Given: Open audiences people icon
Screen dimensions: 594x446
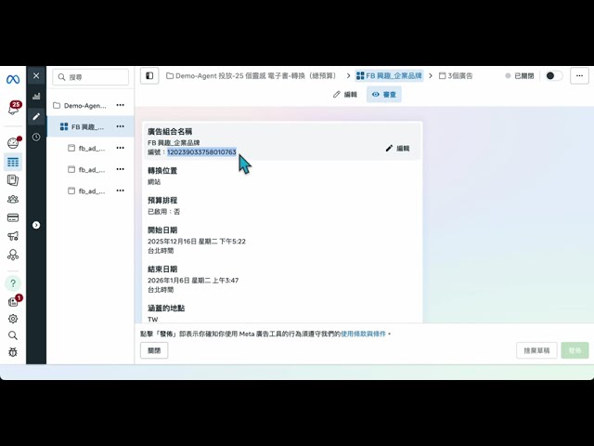Looking at the screenshot, I should coord(13,199).
